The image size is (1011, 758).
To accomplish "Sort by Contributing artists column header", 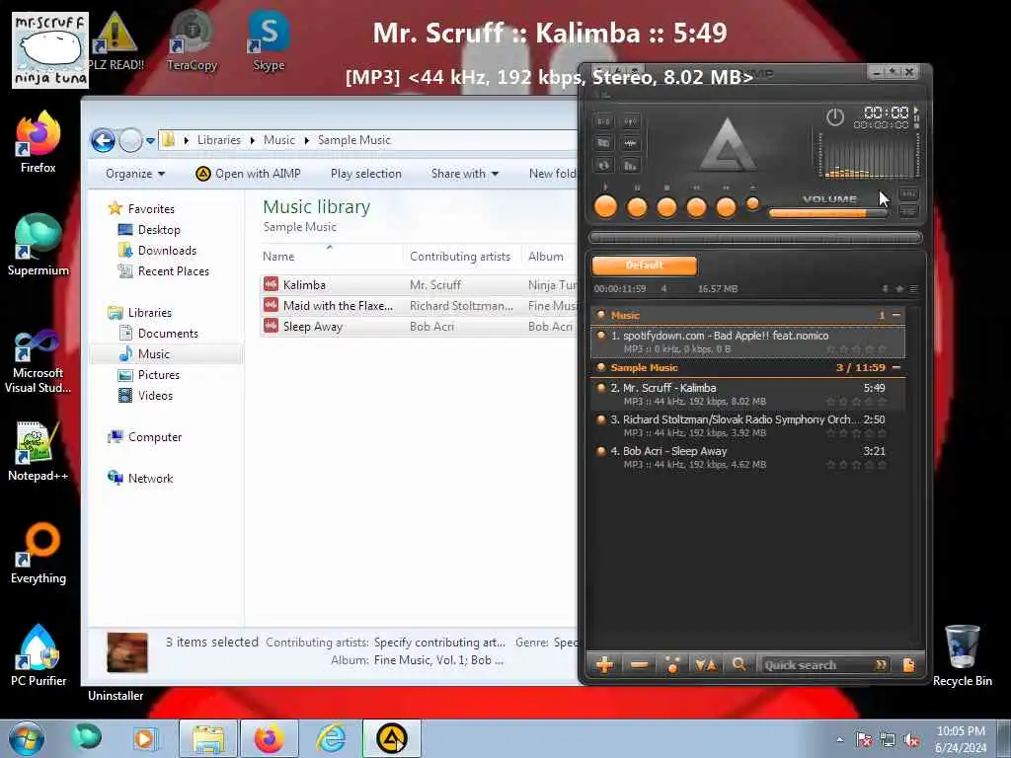I will pyautogui.click(x=460, y=256).
